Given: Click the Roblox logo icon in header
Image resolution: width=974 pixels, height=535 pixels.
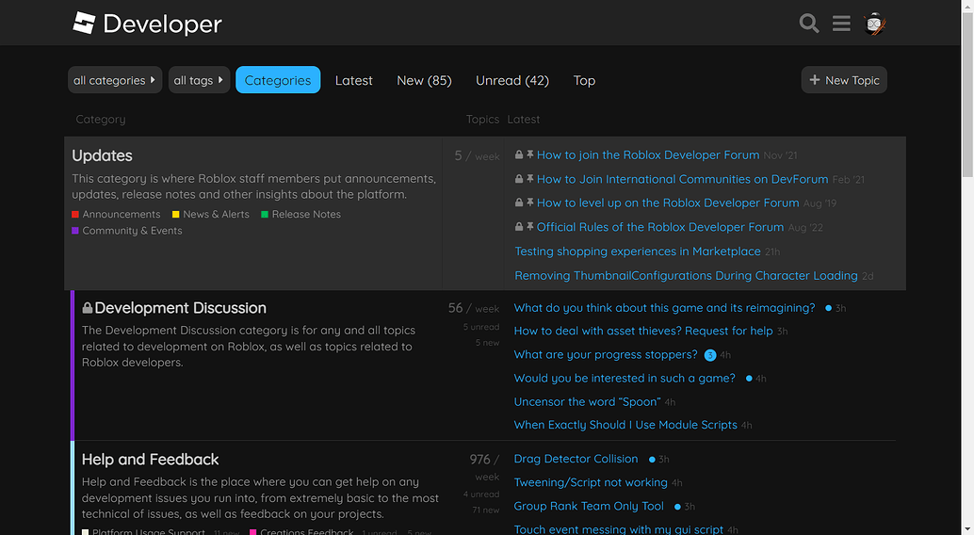Looking at the screenshot, I should [x=84, y=23].
